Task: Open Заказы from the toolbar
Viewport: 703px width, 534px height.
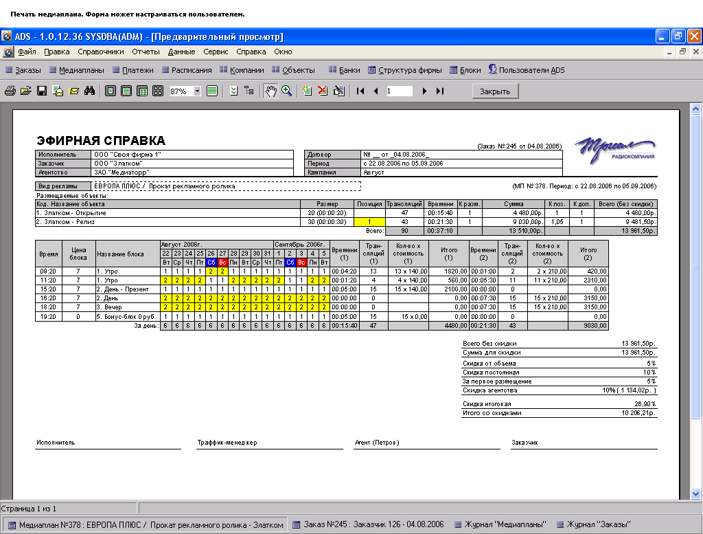Action: (23, 70)
